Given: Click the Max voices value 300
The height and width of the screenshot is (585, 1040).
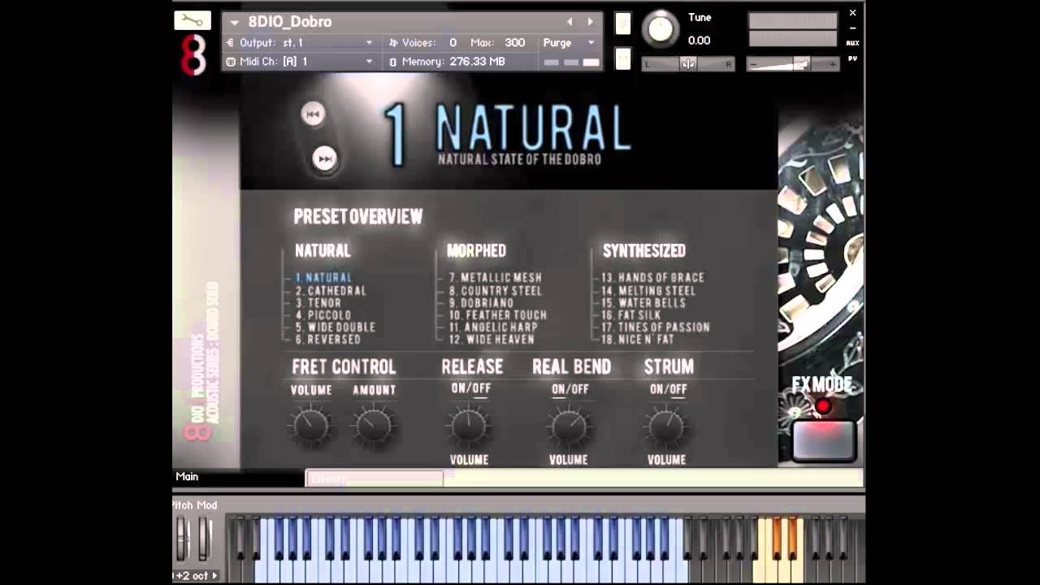Looking at the screenshot, I should pyautogui.click(x=514, y=43).
